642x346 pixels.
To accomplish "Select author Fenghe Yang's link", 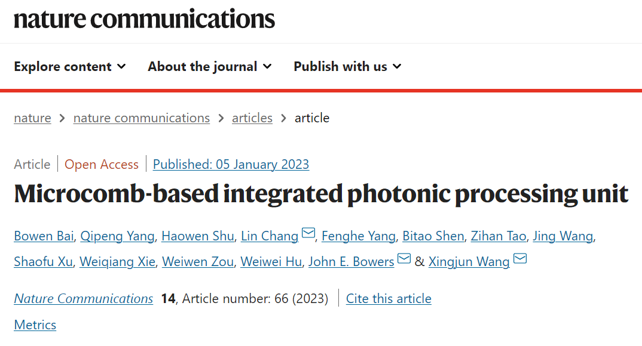I will (x=359, y=236).
